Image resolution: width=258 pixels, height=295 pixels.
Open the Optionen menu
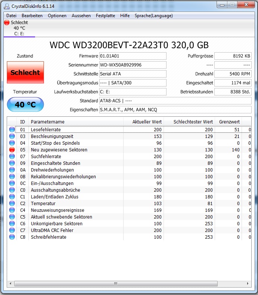pyautogui.click(x=57, y=16)
